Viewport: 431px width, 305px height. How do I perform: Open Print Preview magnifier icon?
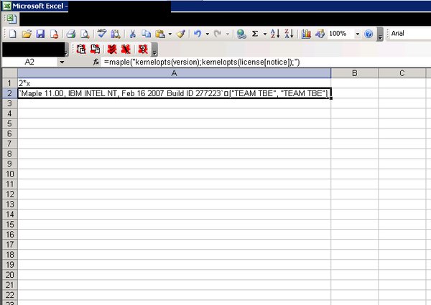[x=85, y=34]
